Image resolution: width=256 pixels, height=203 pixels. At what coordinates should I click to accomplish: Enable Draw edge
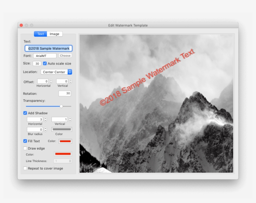click(25, 148)
